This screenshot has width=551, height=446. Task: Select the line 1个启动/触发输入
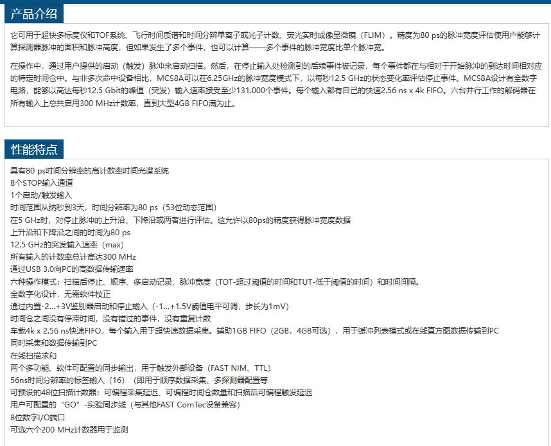tap(41, 195)
